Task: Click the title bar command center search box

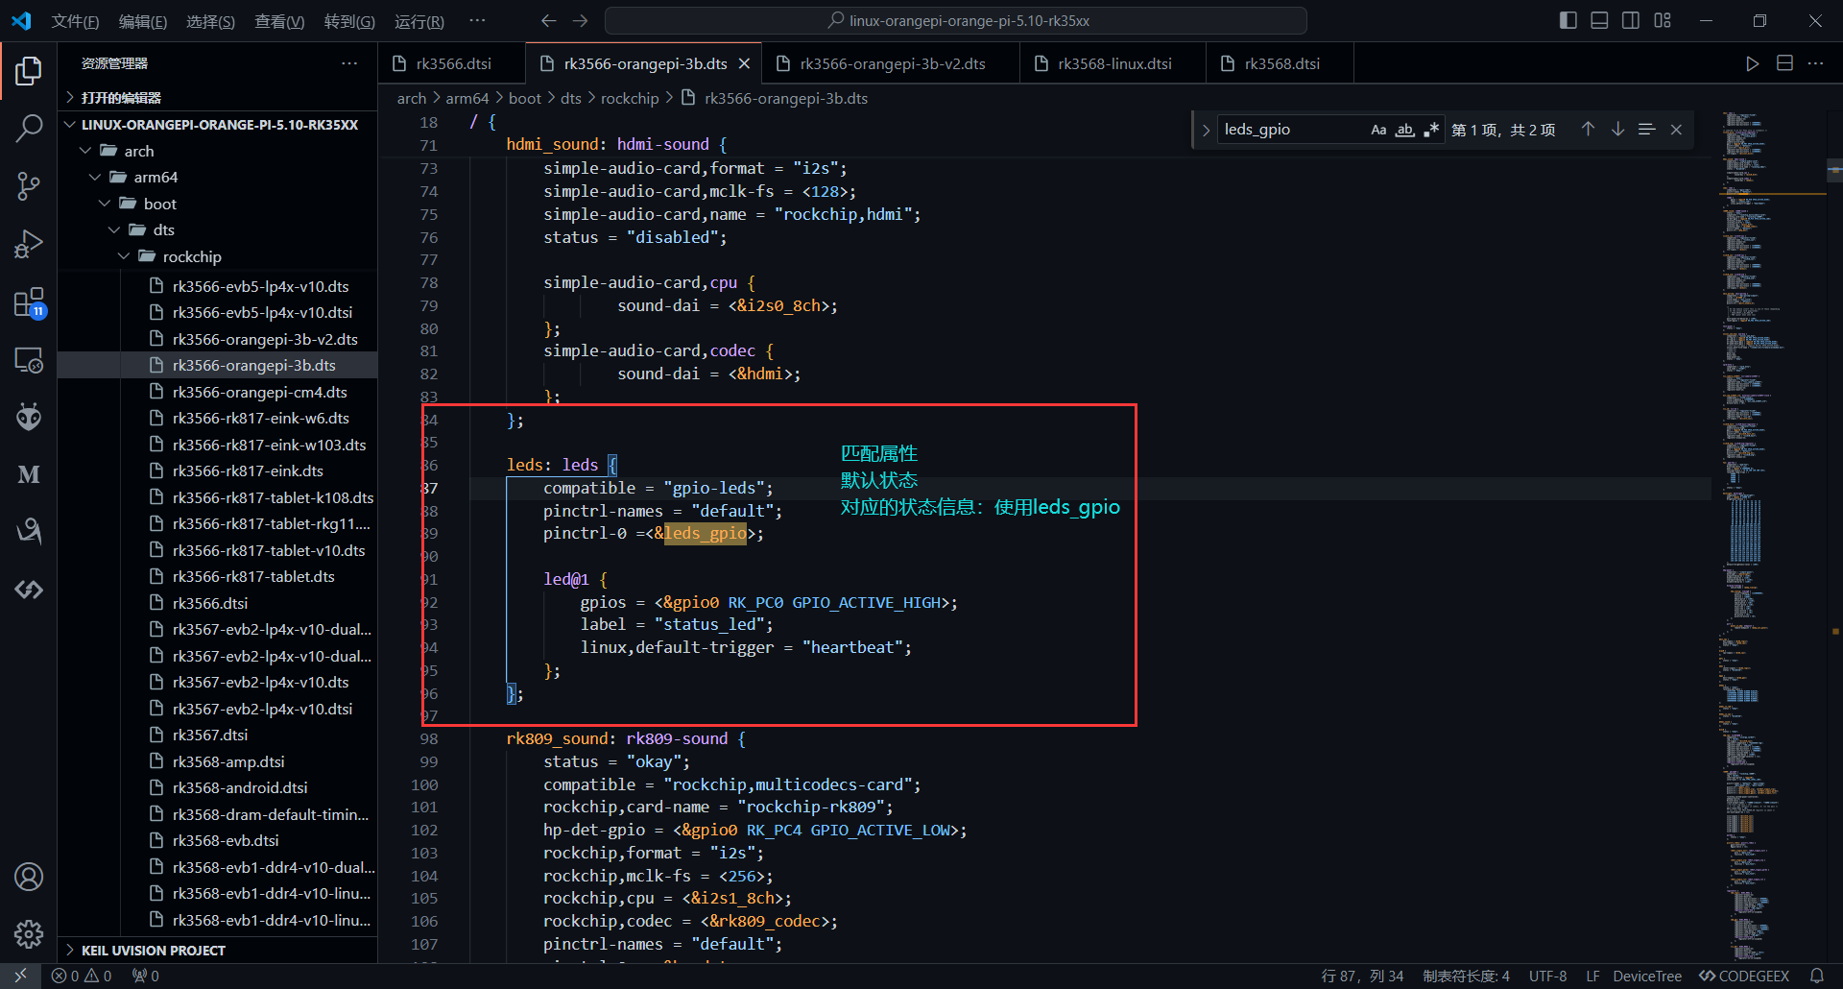Action: (956, 21)
